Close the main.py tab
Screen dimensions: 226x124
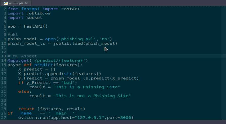coord(27,3)
